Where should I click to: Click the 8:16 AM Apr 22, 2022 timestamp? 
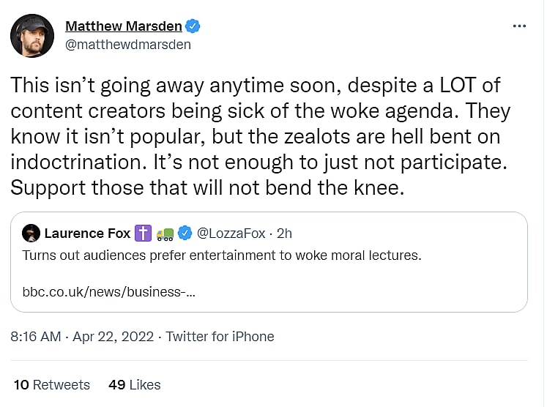[x=82, y=337]
